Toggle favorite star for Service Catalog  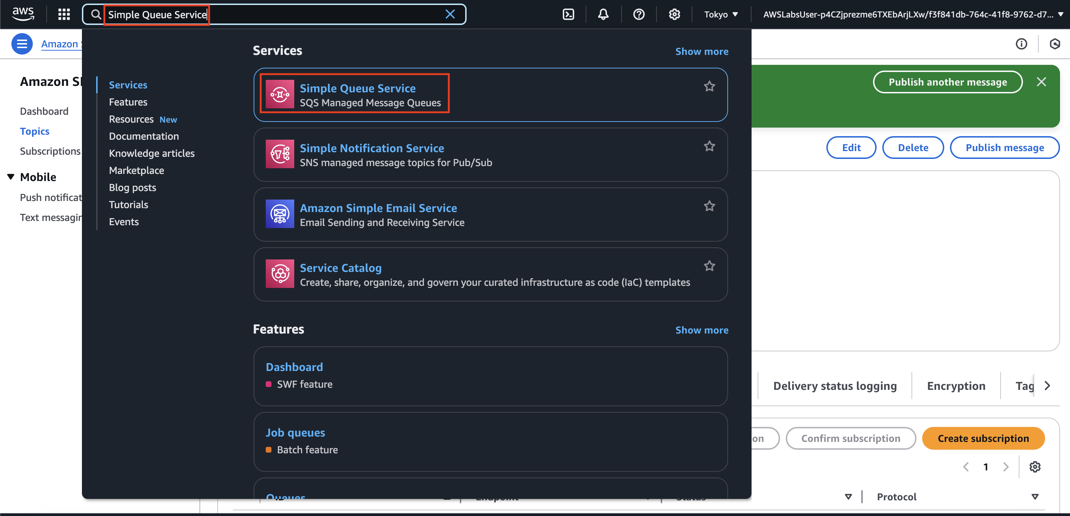click(709, 266)
